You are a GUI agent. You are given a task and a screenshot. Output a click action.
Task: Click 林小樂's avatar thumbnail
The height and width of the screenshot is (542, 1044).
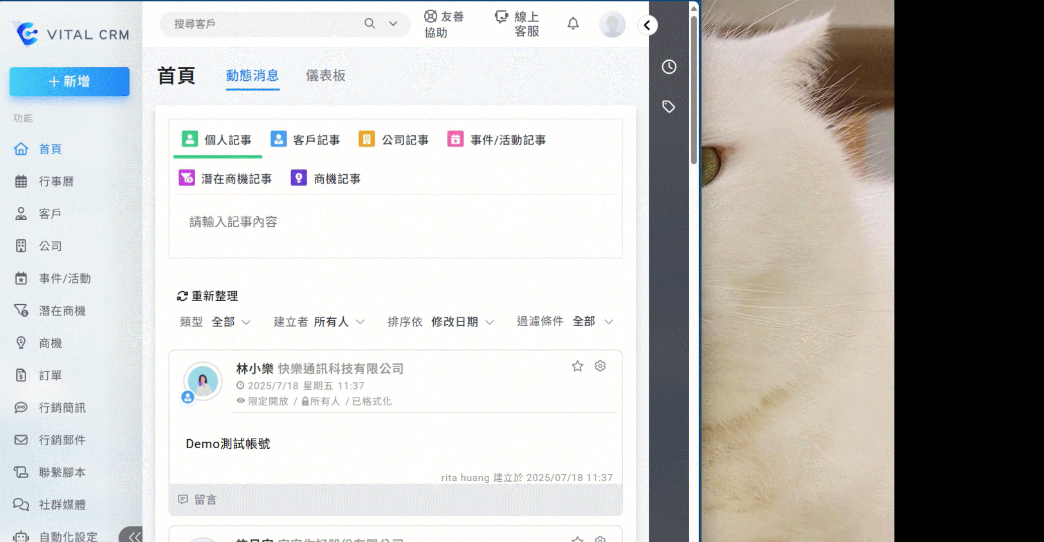tap(203, 381)
